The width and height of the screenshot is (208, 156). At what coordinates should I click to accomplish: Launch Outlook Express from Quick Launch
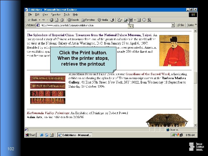coord(47,135)
